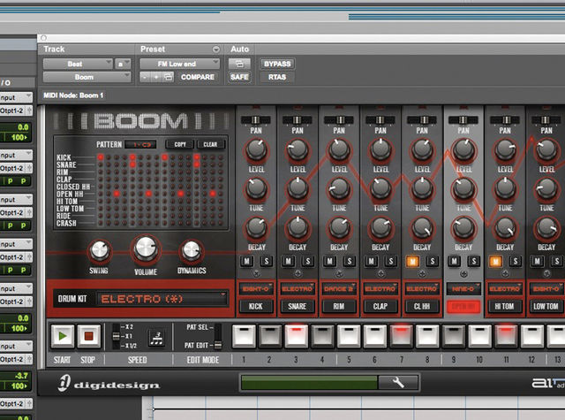Click the COMPARE button
This screenshot has height=420, width=565.
[198, 77]
